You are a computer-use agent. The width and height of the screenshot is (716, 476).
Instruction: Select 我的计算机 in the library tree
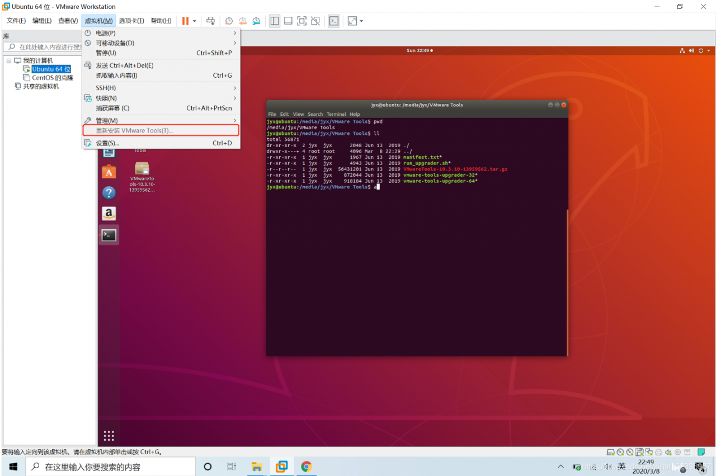pos(38,60)
